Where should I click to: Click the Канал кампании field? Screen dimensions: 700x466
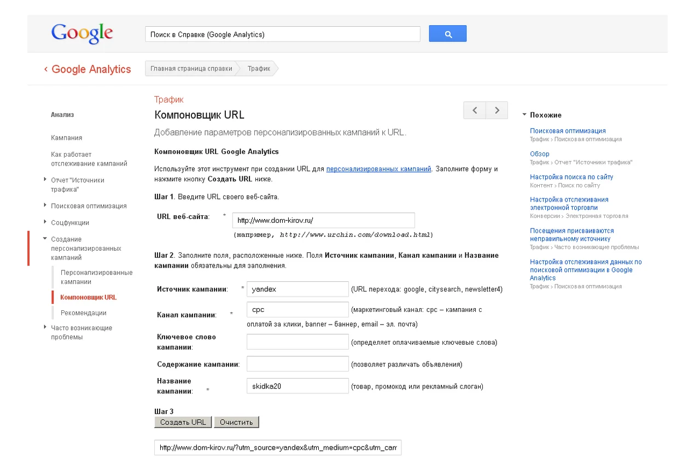[x=297, y=309]
